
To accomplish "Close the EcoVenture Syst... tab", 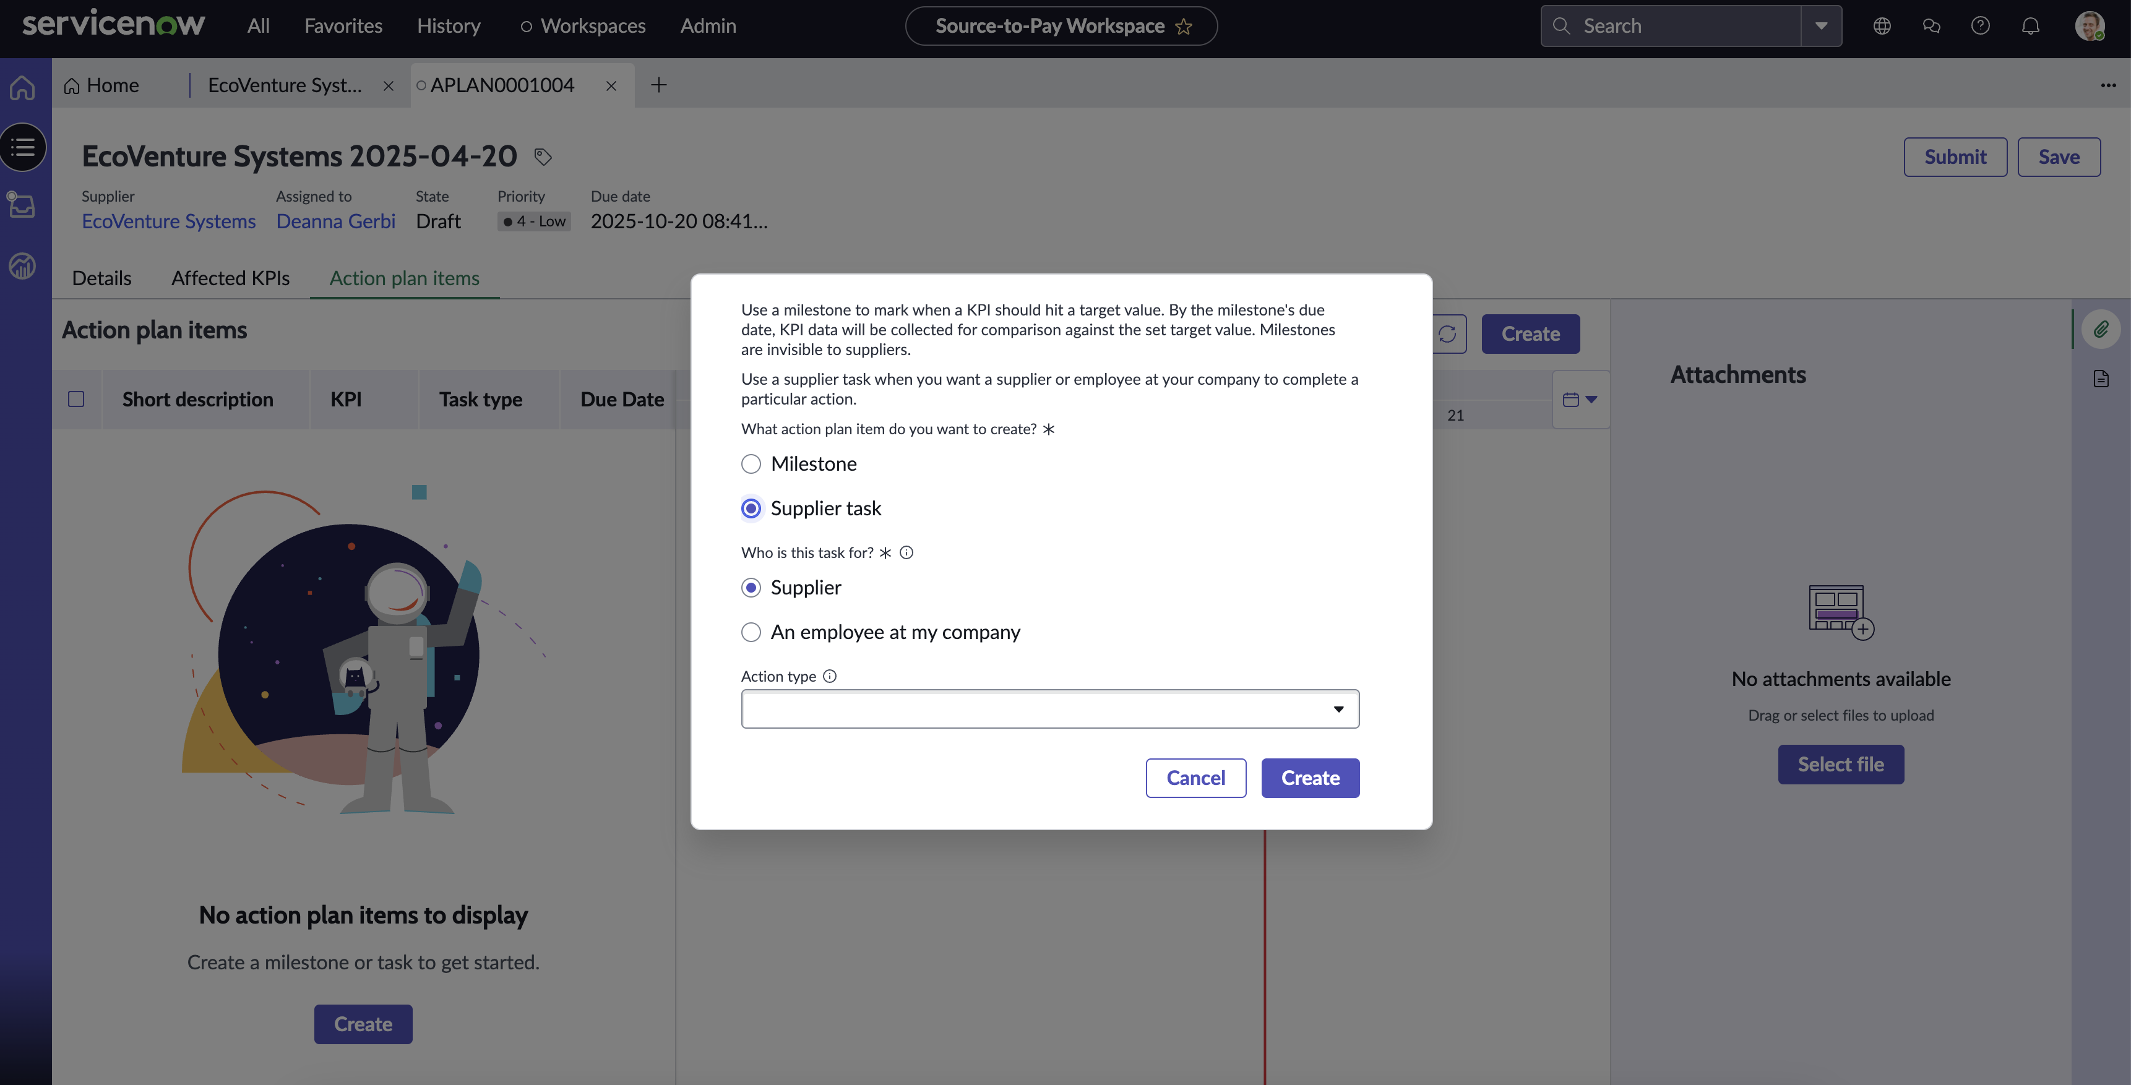I will [388, 86].
